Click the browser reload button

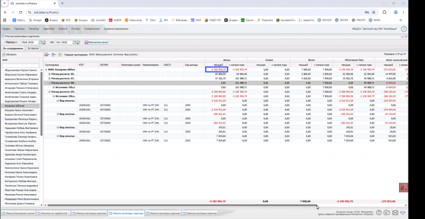(20, 12)
